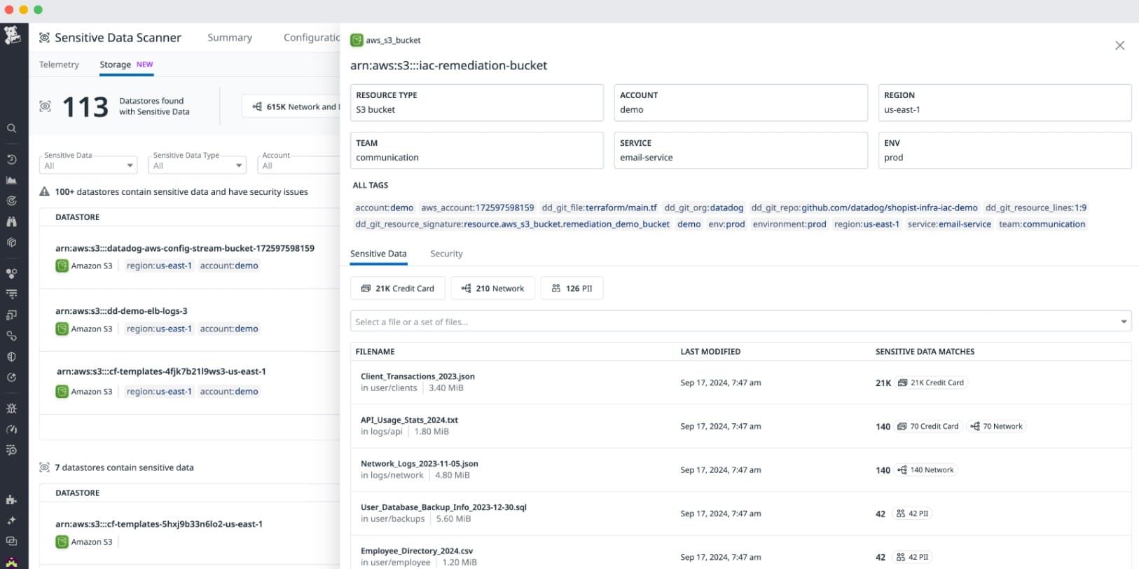Image resolution: width=1139 pixels, height=569 pixels.
Task: Filter by 210 Network button
Action: point(492,288)
